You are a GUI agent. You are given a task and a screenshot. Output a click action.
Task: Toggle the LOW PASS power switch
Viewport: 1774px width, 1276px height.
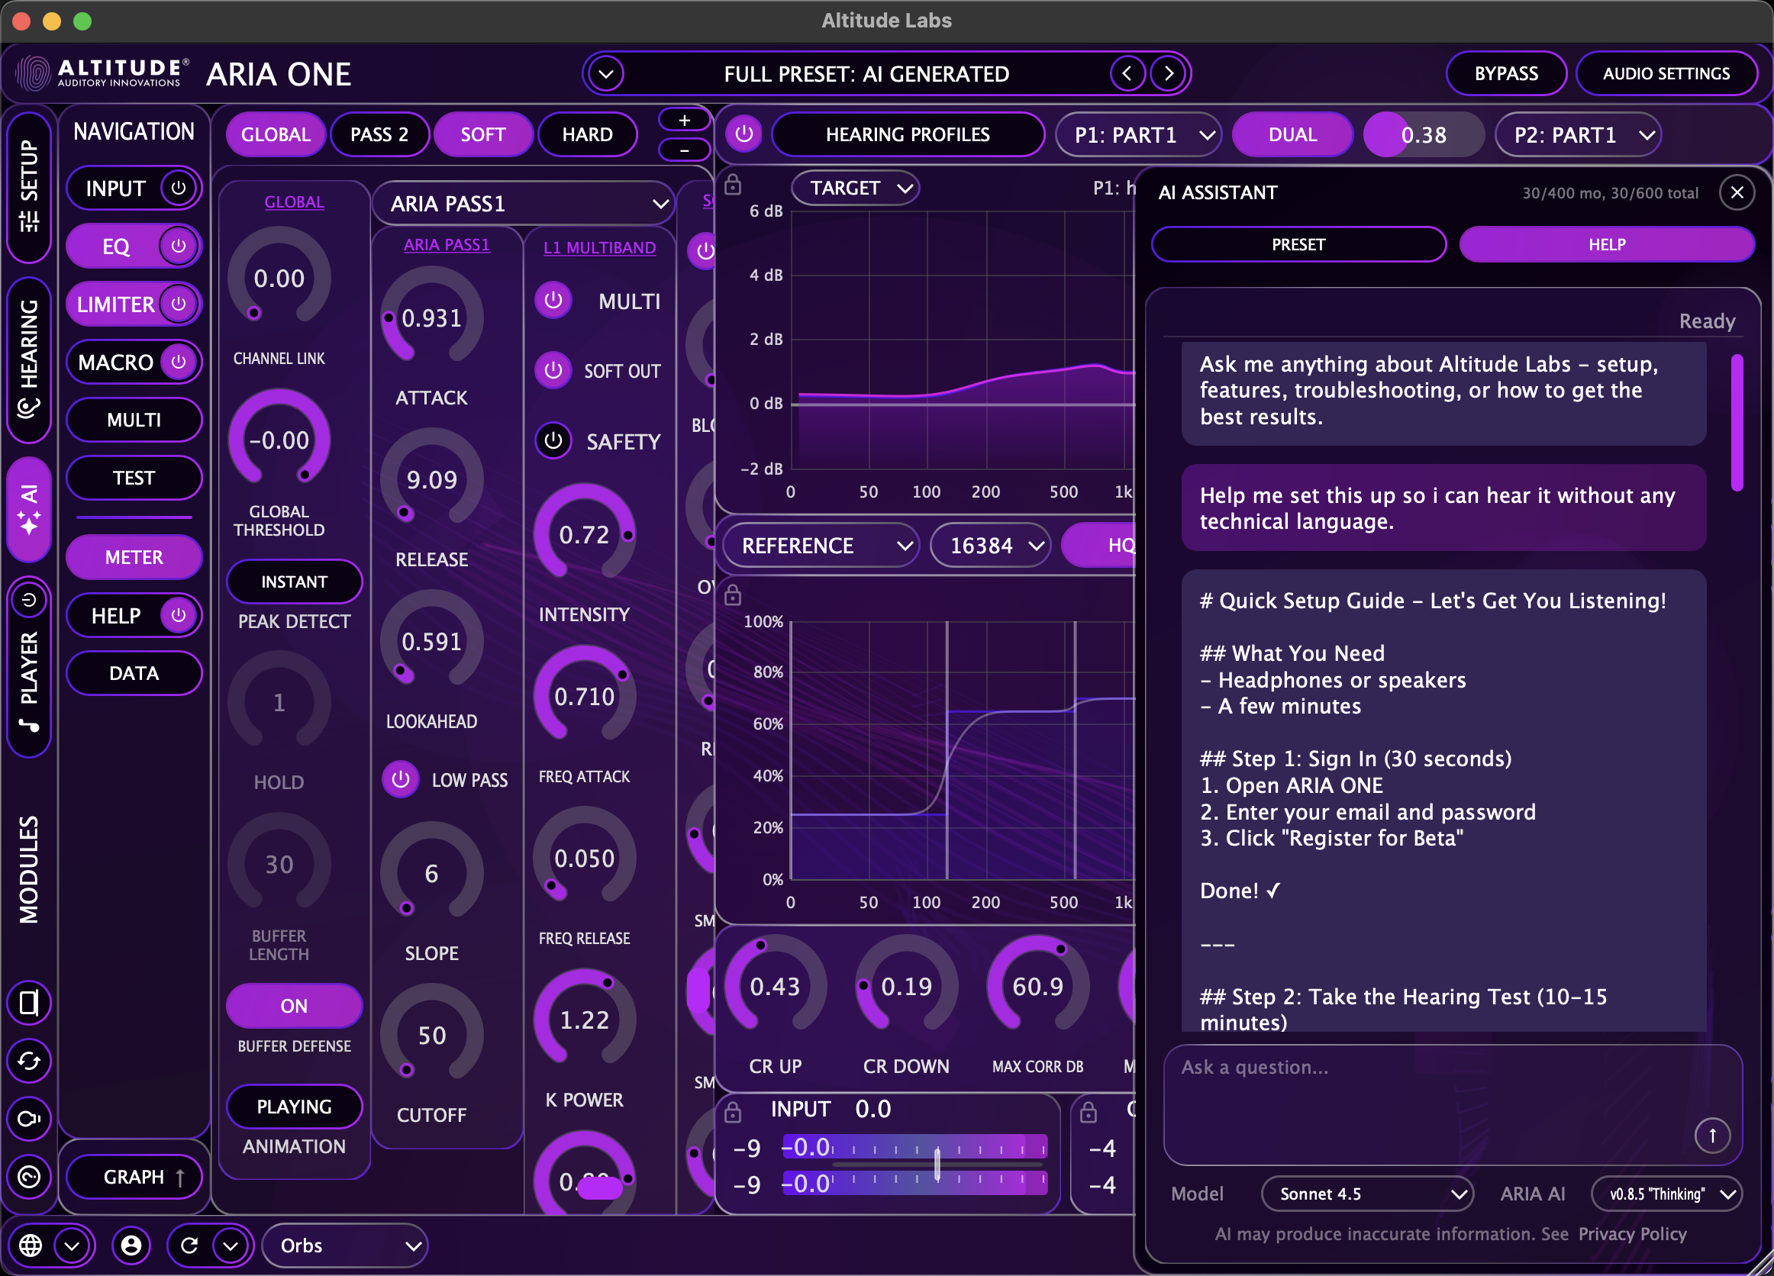[x=401, y=779]
